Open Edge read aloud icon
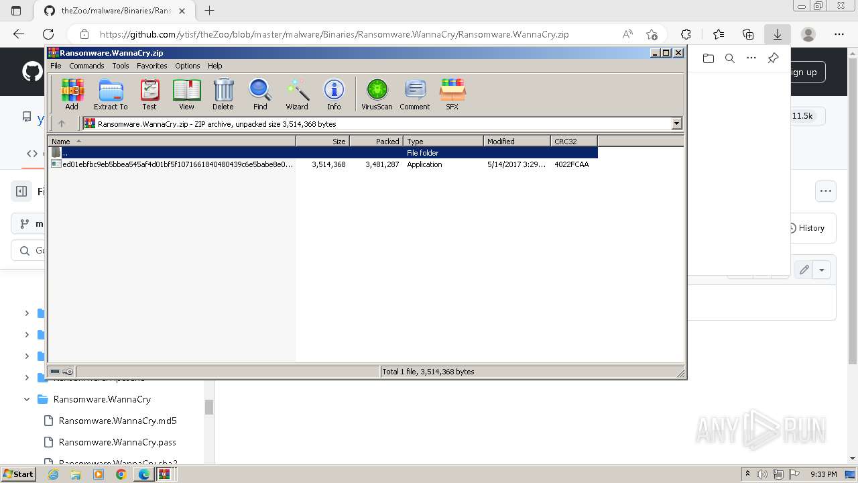 point(627,34)
